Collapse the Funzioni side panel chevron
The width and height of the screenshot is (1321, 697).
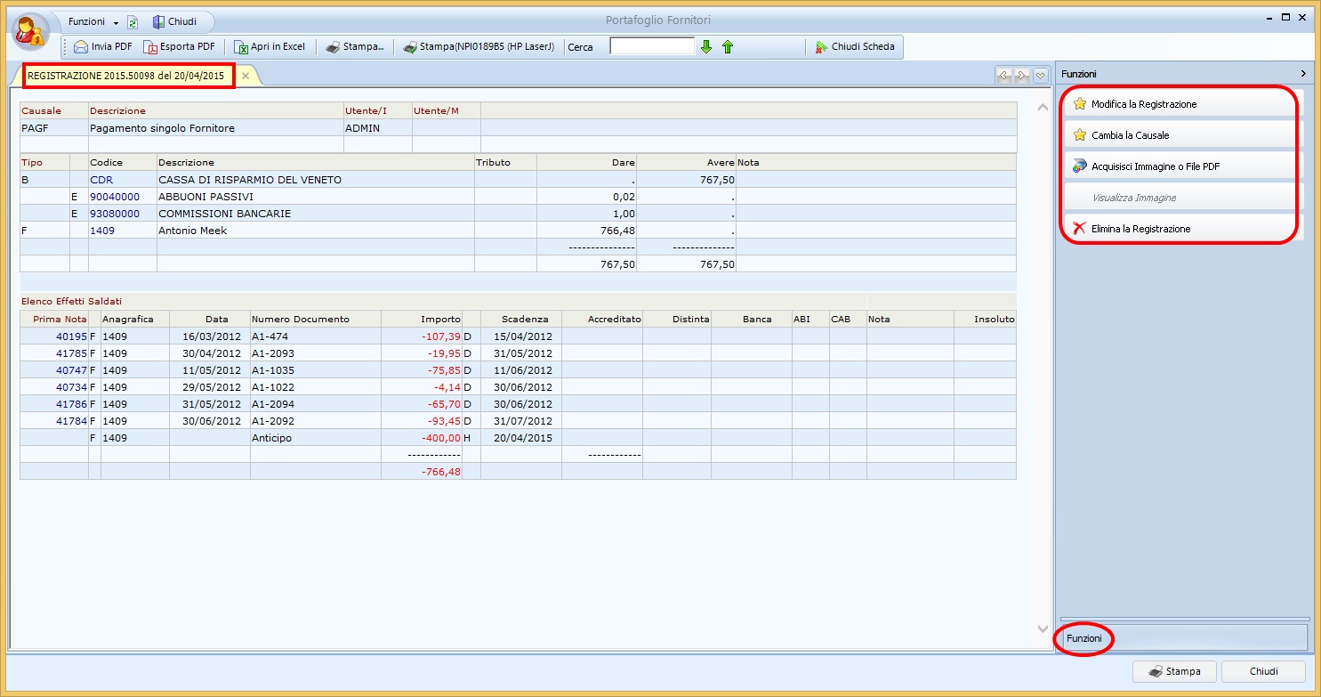tap(1303, 74)
